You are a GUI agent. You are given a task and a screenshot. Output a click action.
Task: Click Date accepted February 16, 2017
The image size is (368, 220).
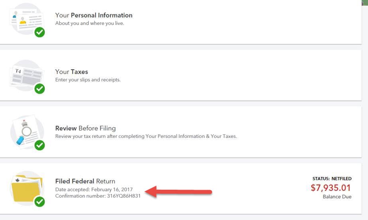94,189
